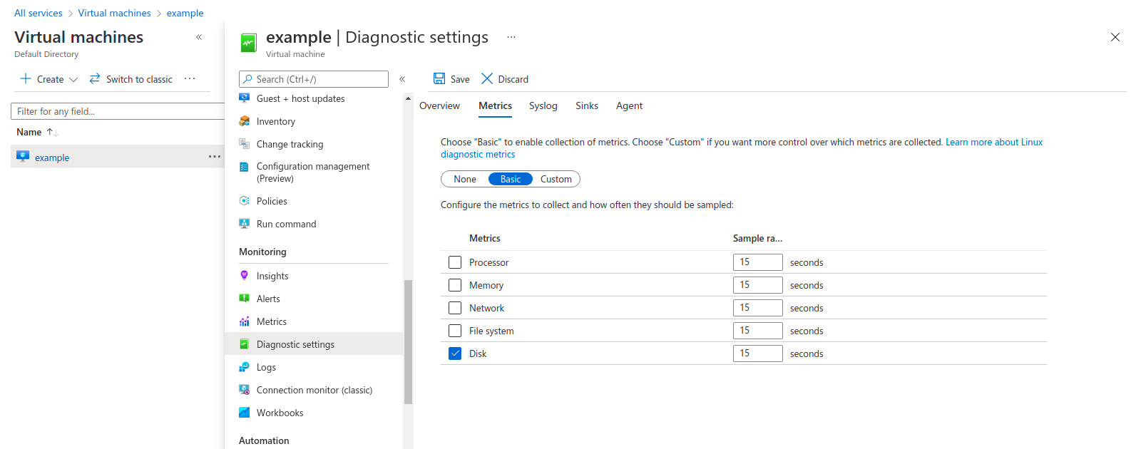
Task: Switch to the Overview tab
Action: [x=439, y=105]
